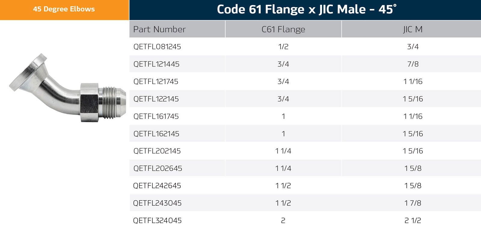Select part number QETFL121745
The image size is (481, 230).
(156, 81)
